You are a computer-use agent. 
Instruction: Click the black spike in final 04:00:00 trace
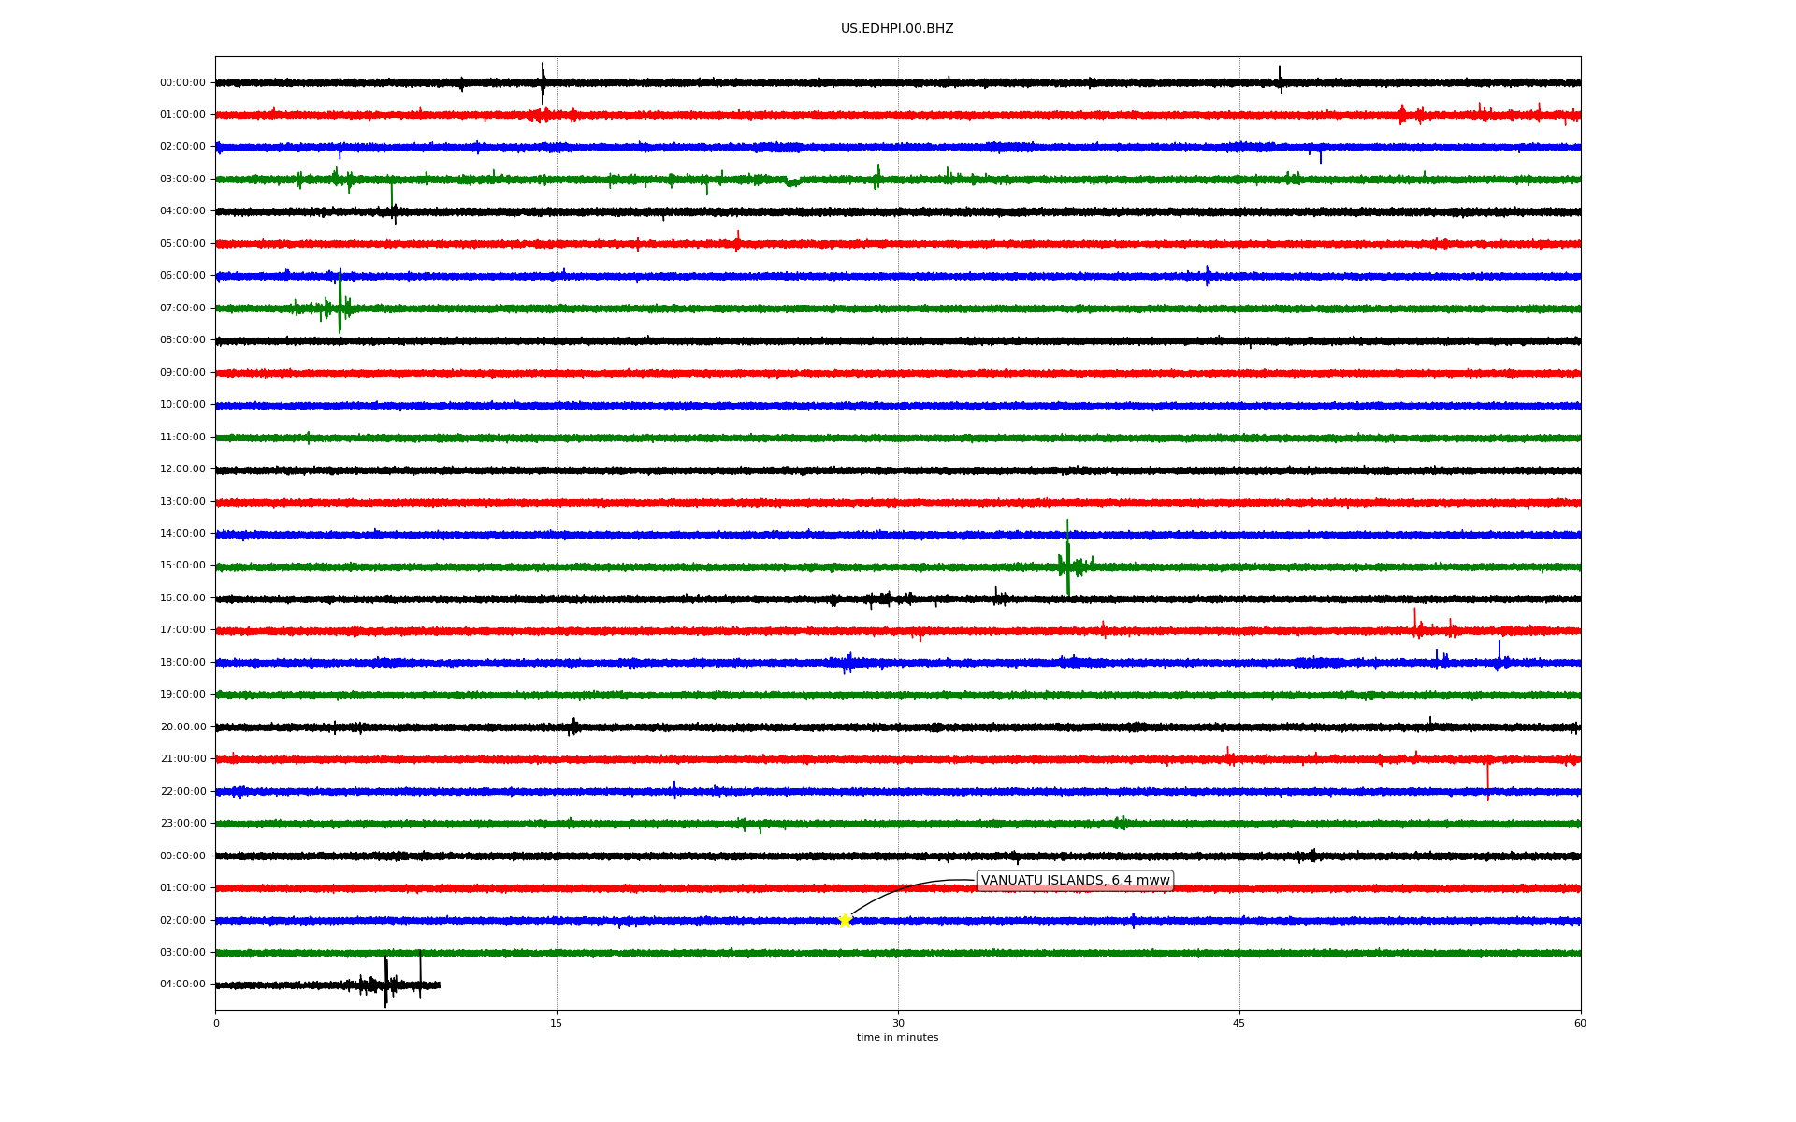pyautogui.click(x=385, y=982)
